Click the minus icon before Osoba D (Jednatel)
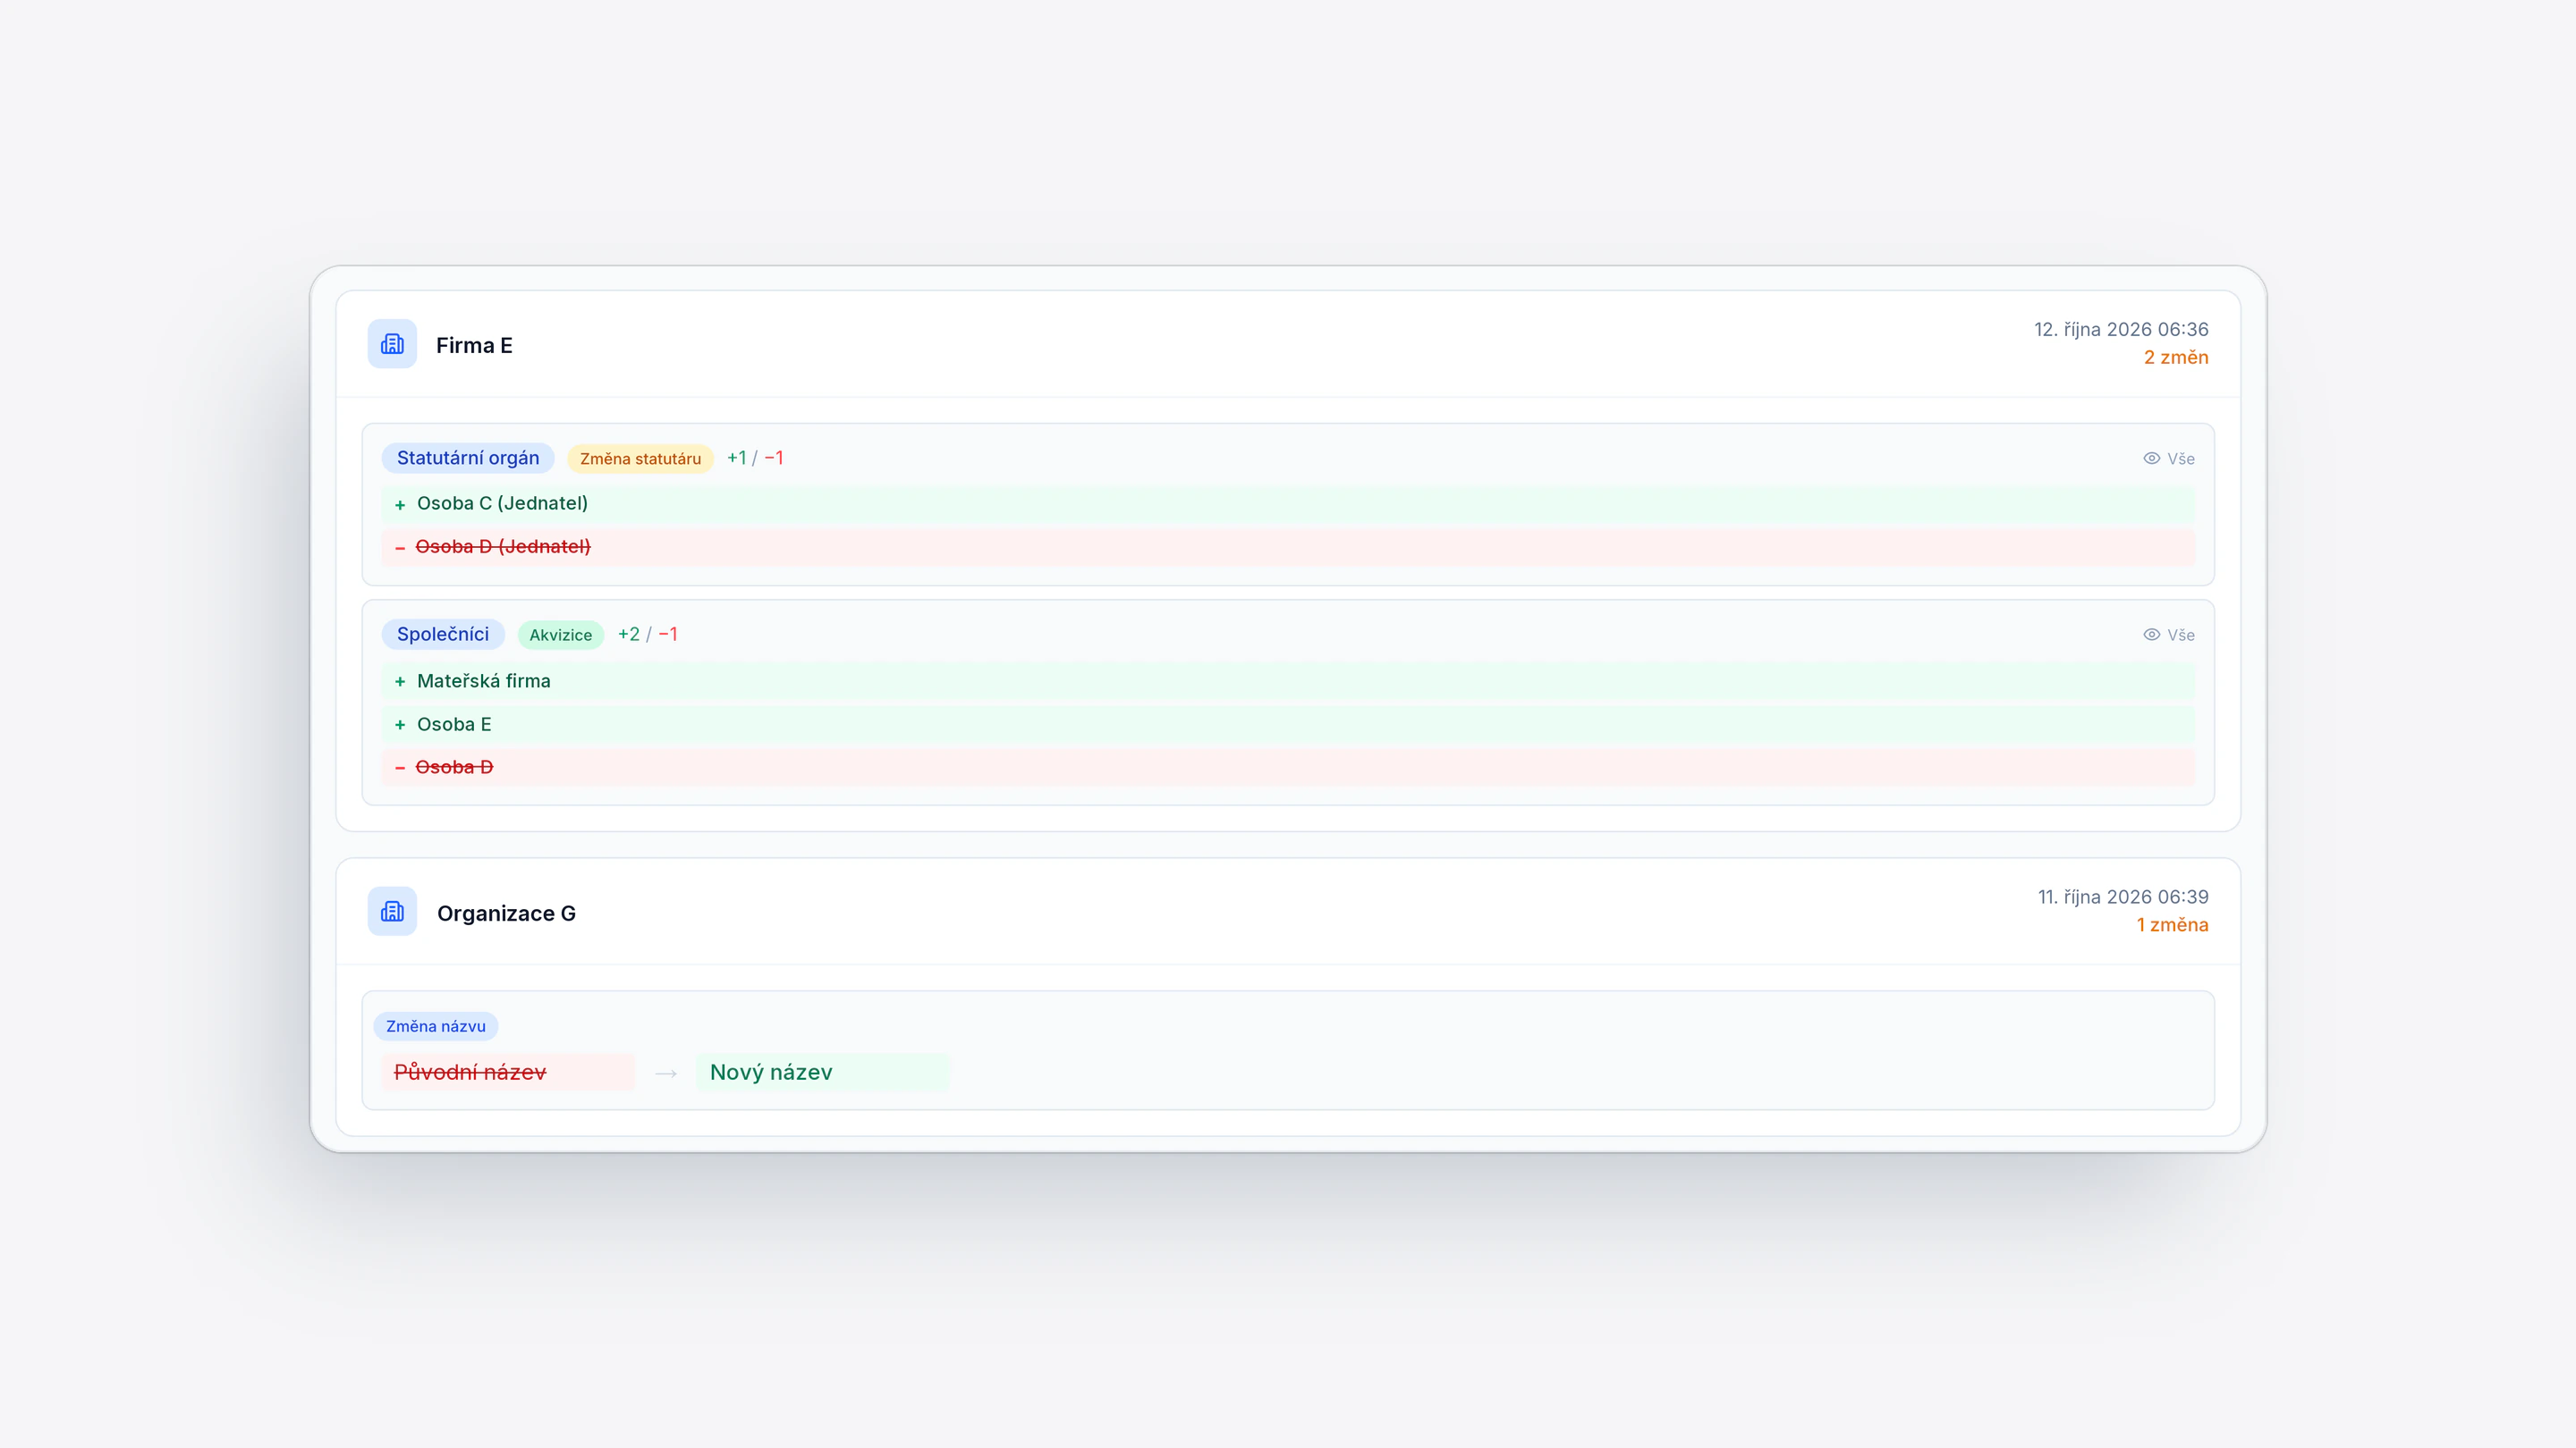 tap(400, 548)
